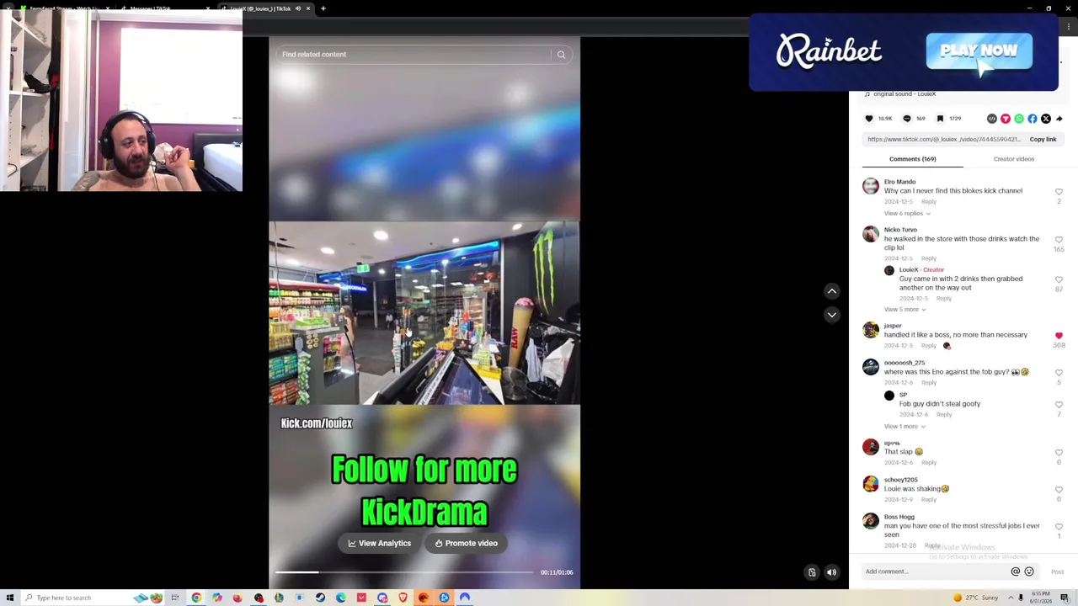This screenshot has width=1078, height=606.
Task: Open the Windows Start menu
Action: (9, 598)
